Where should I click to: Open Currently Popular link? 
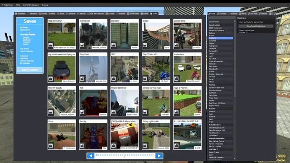coord(27,34)
